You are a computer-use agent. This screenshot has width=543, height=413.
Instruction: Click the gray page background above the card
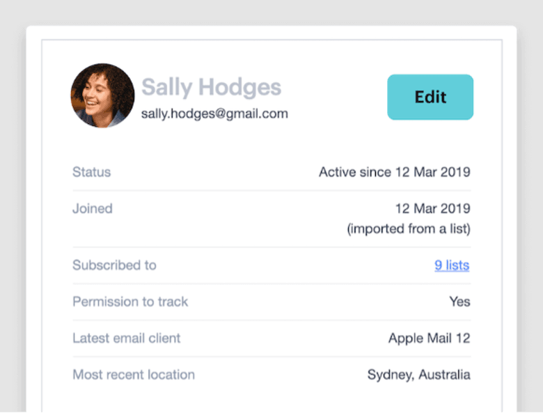click(x=271, y=13)
